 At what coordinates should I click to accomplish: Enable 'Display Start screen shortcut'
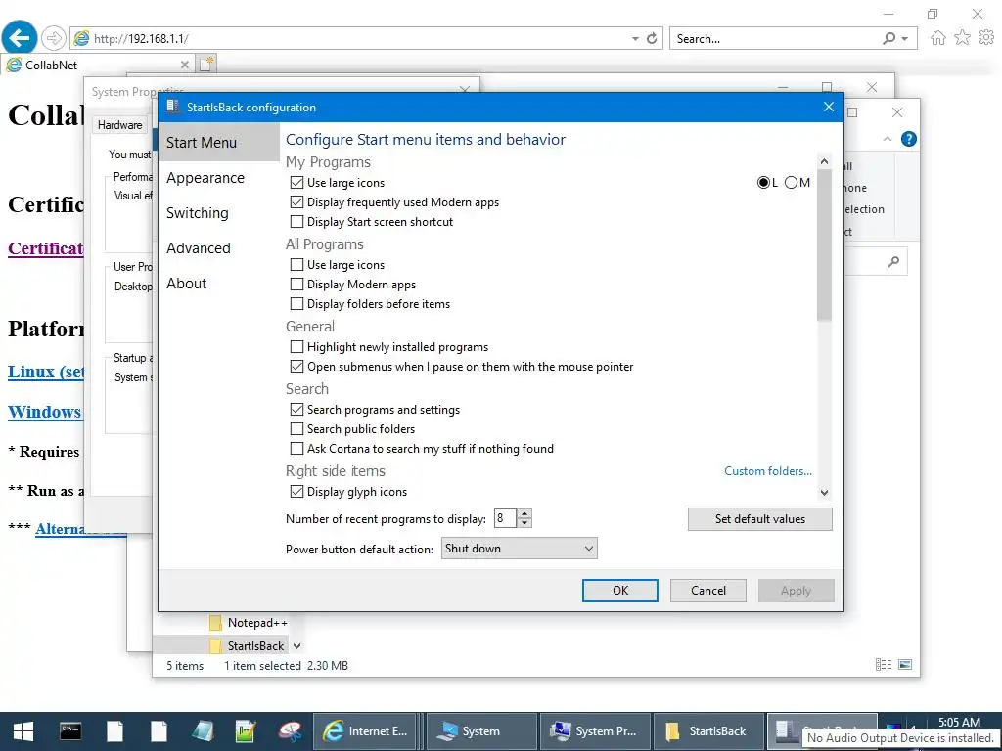tap(296, 222)
